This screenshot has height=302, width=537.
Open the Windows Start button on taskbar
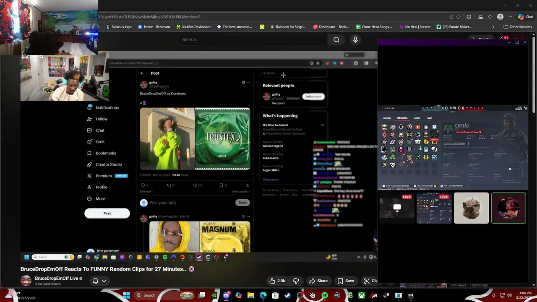pos(126,295)
